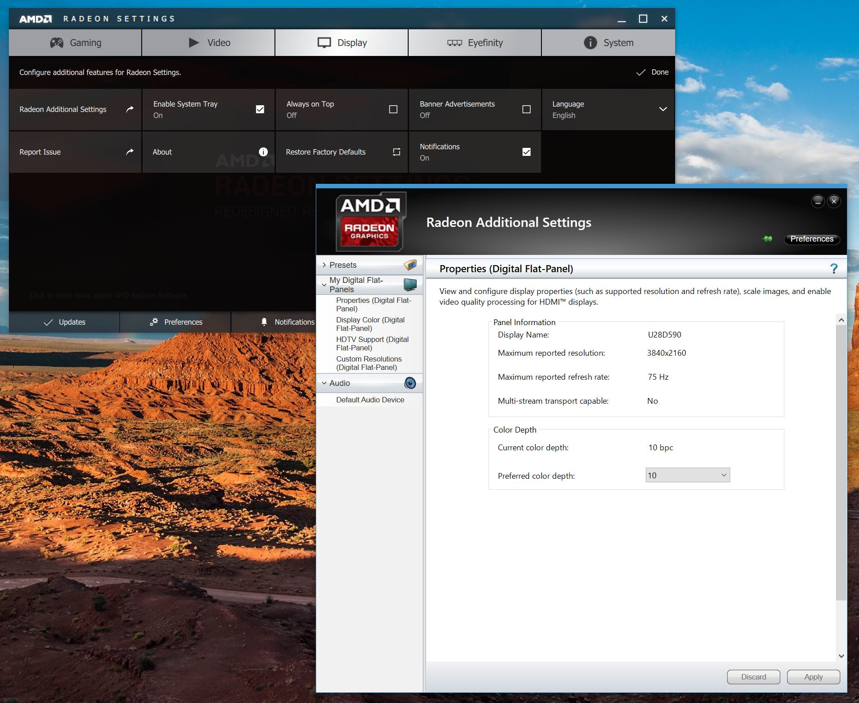Click the help question mark icon
Screen dimensions: 859x703
tap(834, 269)
